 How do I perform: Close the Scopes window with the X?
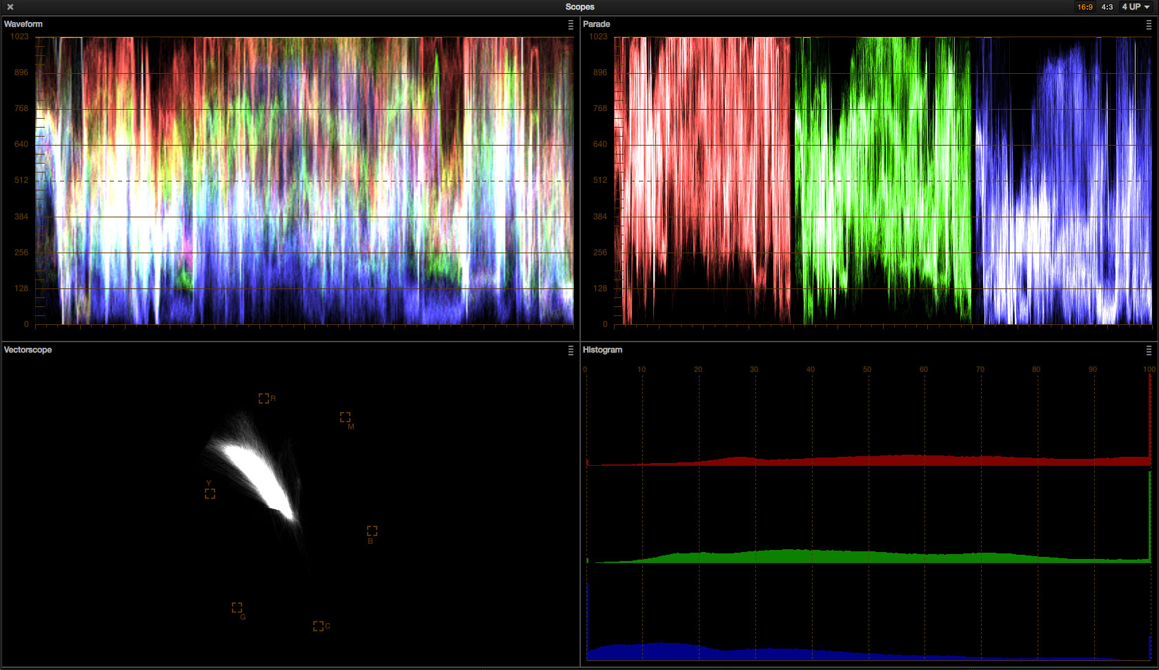pyautogui.click(x=10, y=7)
